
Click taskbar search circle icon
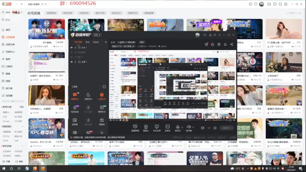11,168
